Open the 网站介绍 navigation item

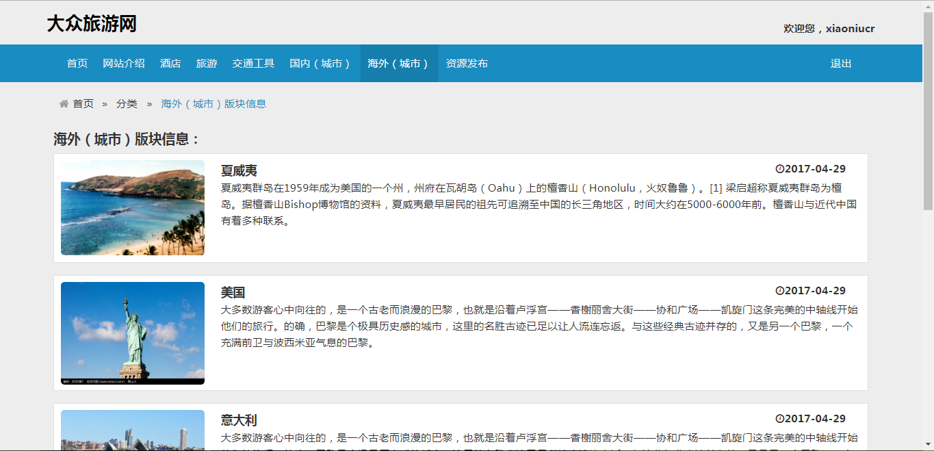click(x=124, y=64)
